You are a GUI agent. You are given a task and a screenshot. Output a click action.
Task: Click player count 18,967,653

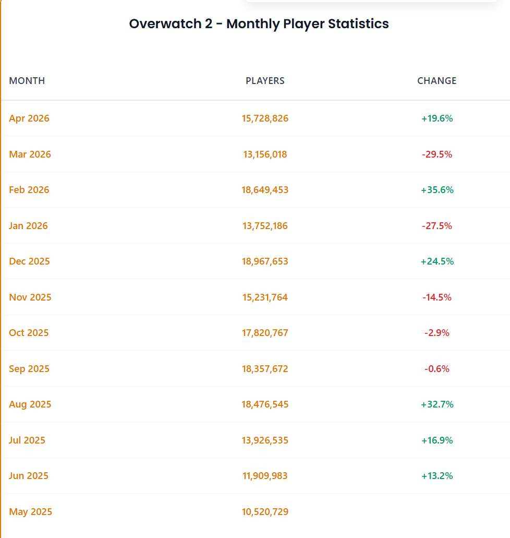(265, 261)
